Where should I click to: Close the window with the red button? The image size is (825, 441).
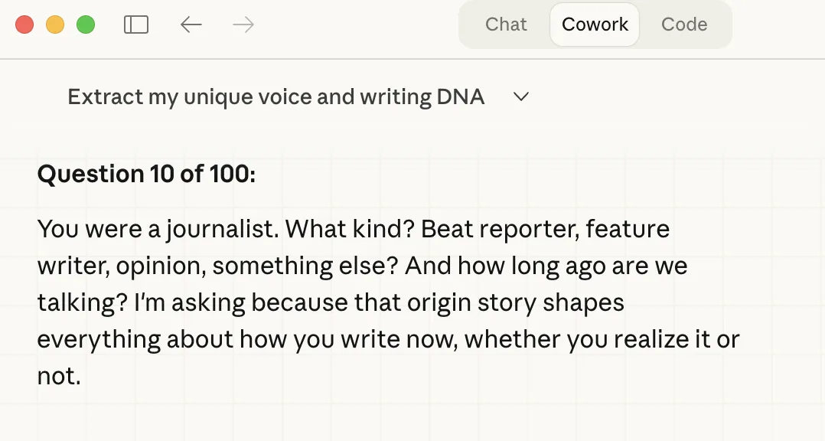[24, 24]
